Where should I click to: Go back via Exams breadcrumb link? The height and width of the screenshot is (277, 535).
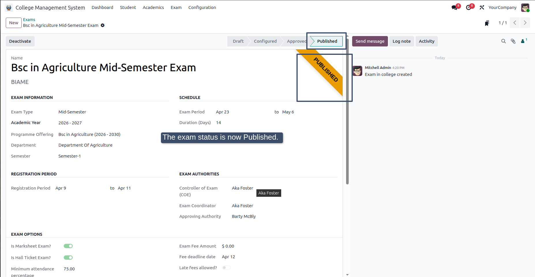tap(29, 20)
